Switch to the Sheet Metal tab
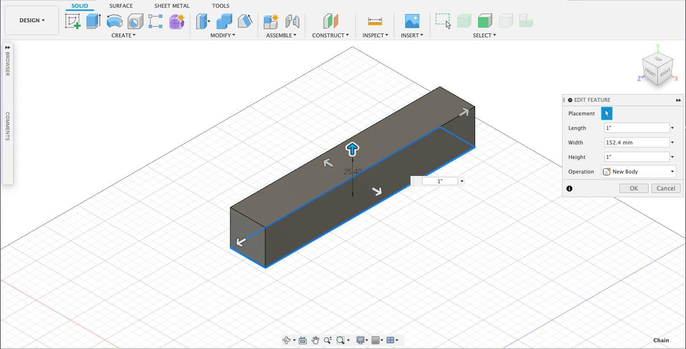686x349 pixels. [172, 6]
